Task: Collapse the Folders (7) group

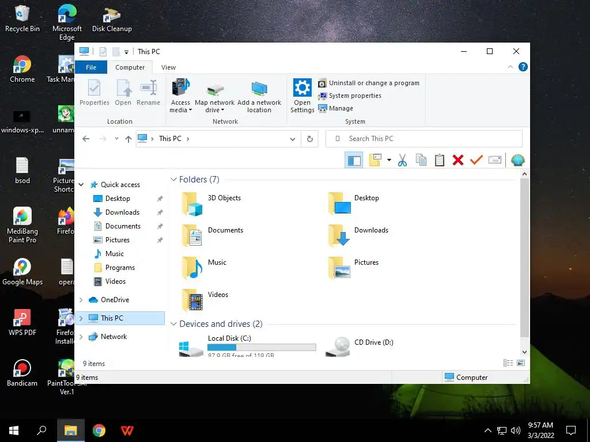Action: [173, 180]
